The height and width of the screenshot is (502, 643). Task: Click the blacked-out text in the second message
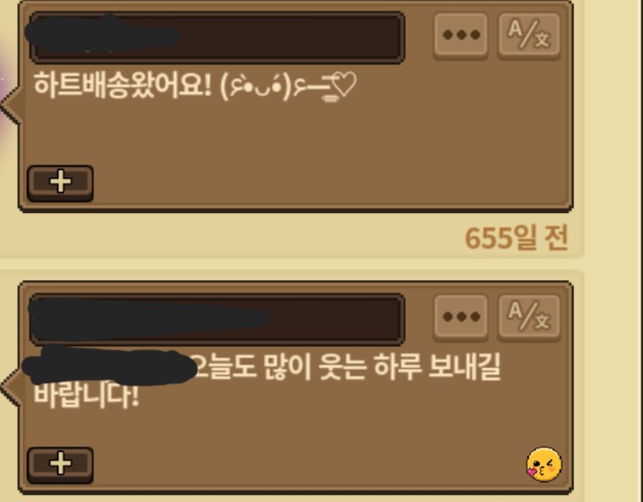(x=110, y=367)
